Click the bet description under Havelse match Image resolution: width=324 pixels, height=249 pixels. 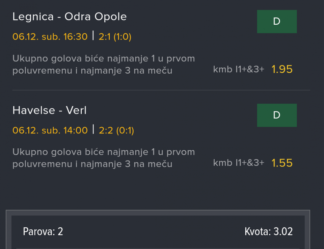pos(104,158)
